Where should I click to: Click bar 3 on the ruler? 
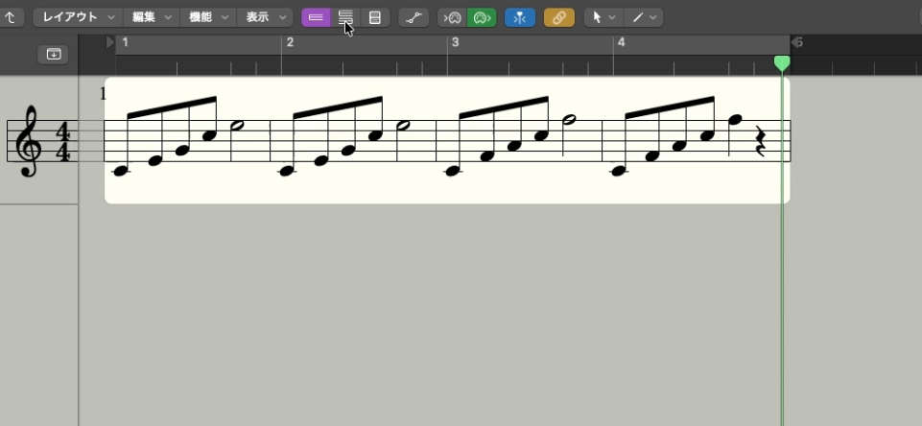[455, 43]
